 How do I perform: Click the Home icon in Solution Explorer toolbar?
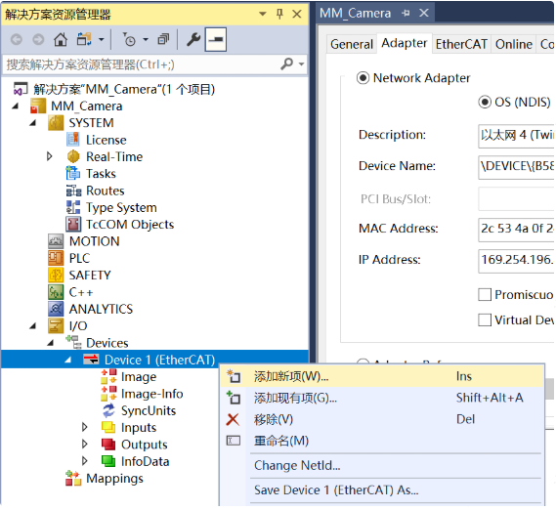(x=61, y=39)
